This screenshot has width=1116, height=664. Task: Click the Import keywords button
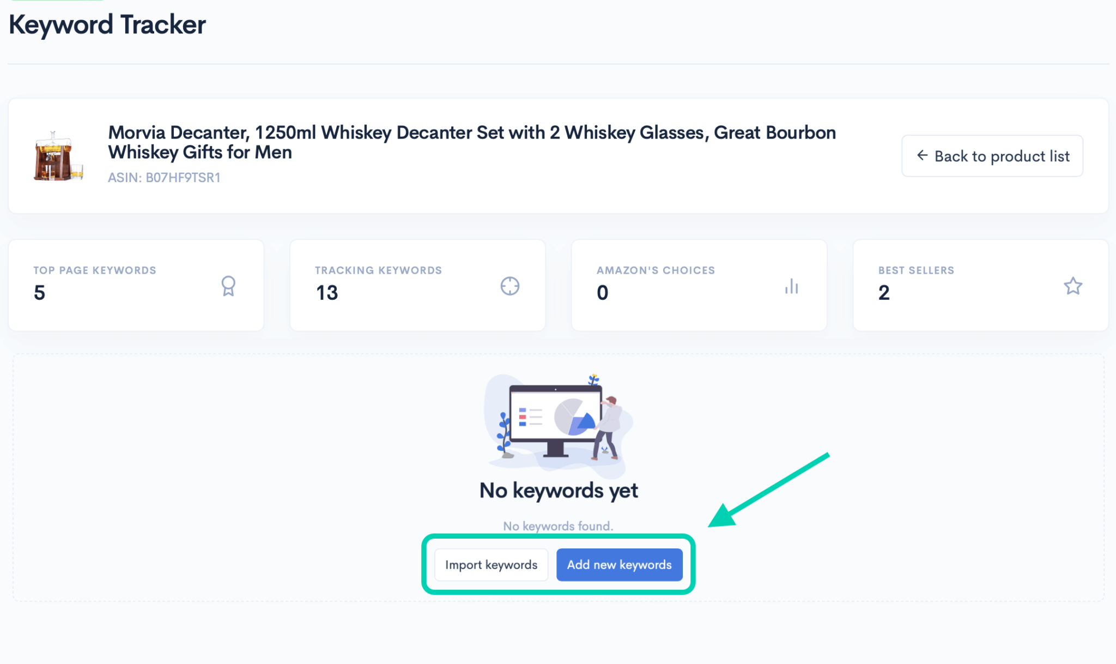point(490,565)
